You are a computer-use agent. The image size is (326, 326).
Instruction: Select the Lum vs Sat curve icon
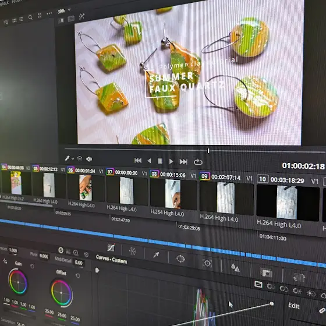(x=311, y=293)
